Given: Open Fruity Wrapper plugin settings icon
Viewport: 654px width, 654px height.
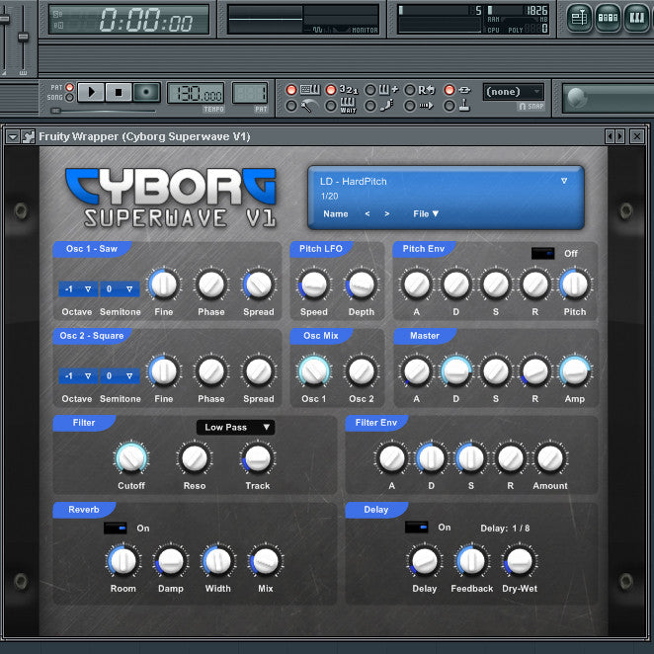Looking at the screenshot, I should click(x=28, y=136).
